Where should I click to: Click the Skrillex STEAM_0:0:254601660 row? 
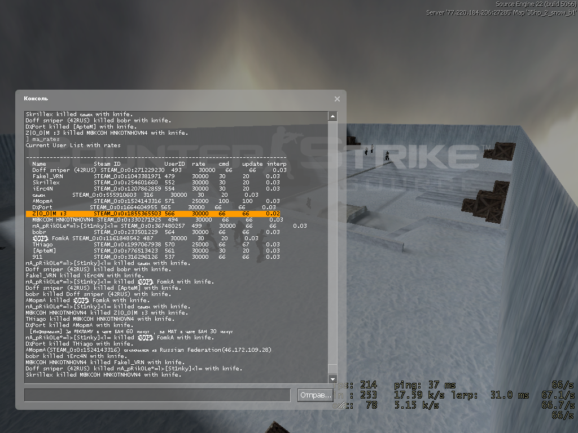point(156,183)
